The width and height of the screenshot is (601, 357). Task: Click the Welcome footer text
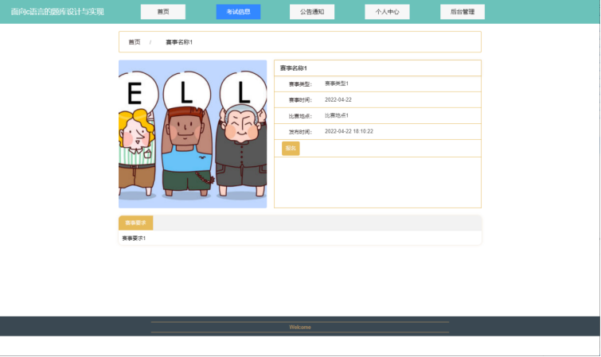click(x=300, y=327)
